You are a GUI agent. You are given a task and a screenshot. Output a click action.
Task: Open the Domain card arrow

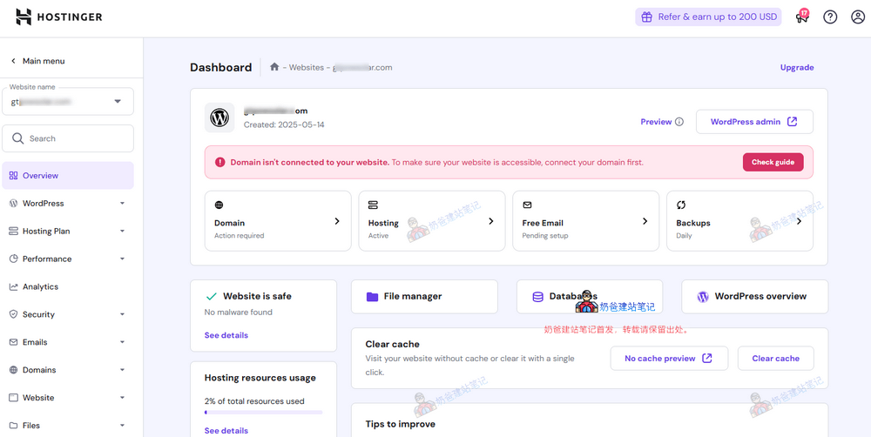(x=336, y=221)
